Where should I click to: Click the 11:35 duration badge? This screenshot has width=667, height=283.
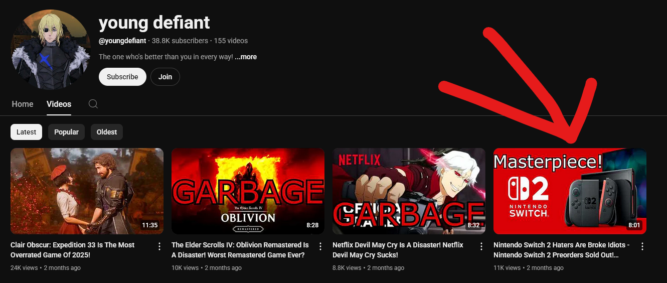click(x=150, y=225)
